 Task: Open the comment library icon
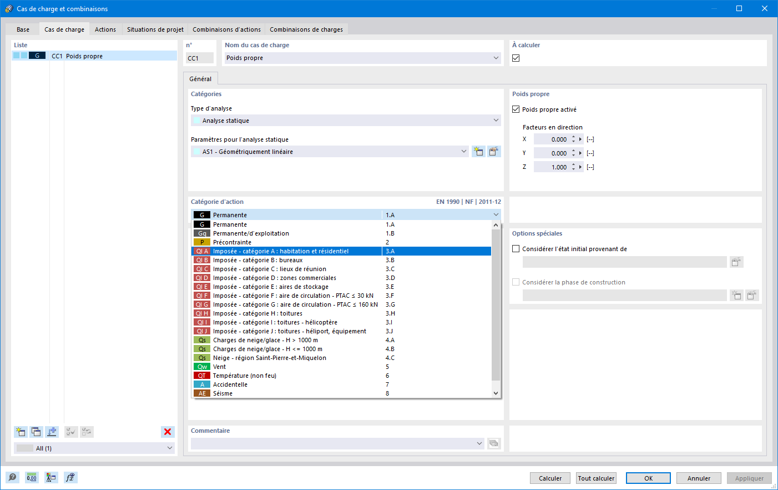click(x=494, y=443)
